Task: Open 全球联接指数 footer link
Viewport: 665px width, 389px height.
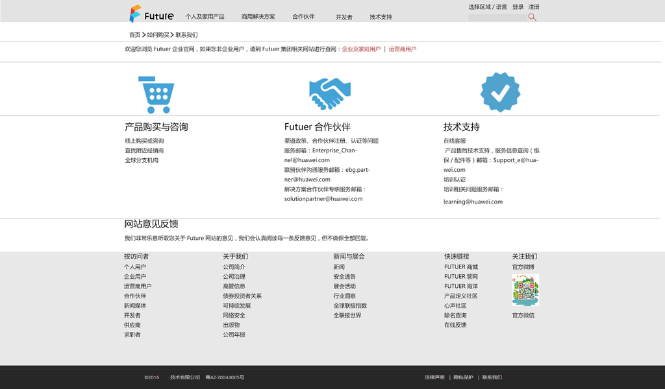Action: (x=350, y=305)
